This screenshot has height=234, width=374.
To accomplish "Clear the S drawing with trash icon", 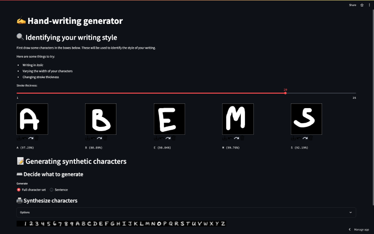I will pyautogui.click(x=311, y=138).
